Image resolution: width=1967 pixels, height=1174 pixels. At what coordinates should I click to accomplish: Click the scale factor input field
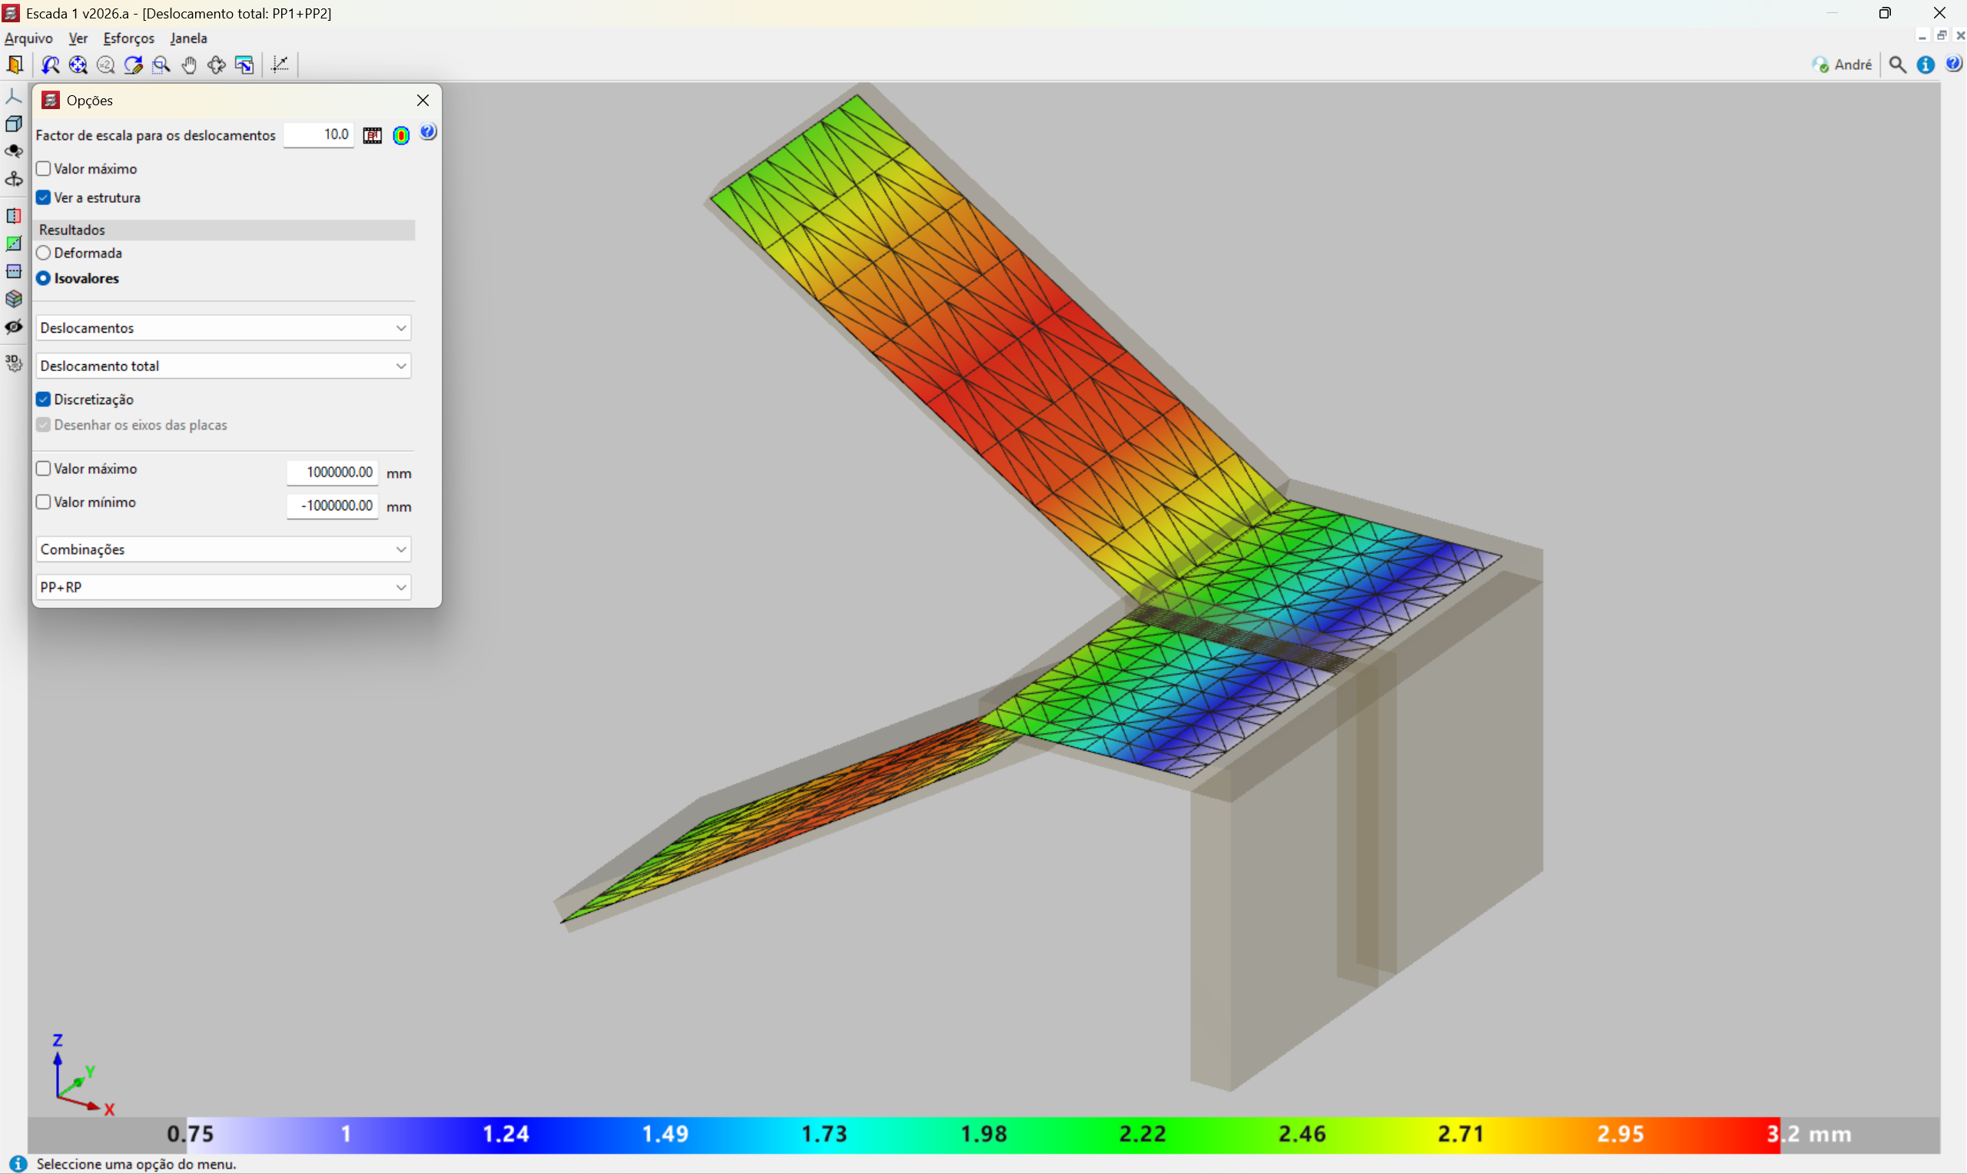[x=319, y=134]
